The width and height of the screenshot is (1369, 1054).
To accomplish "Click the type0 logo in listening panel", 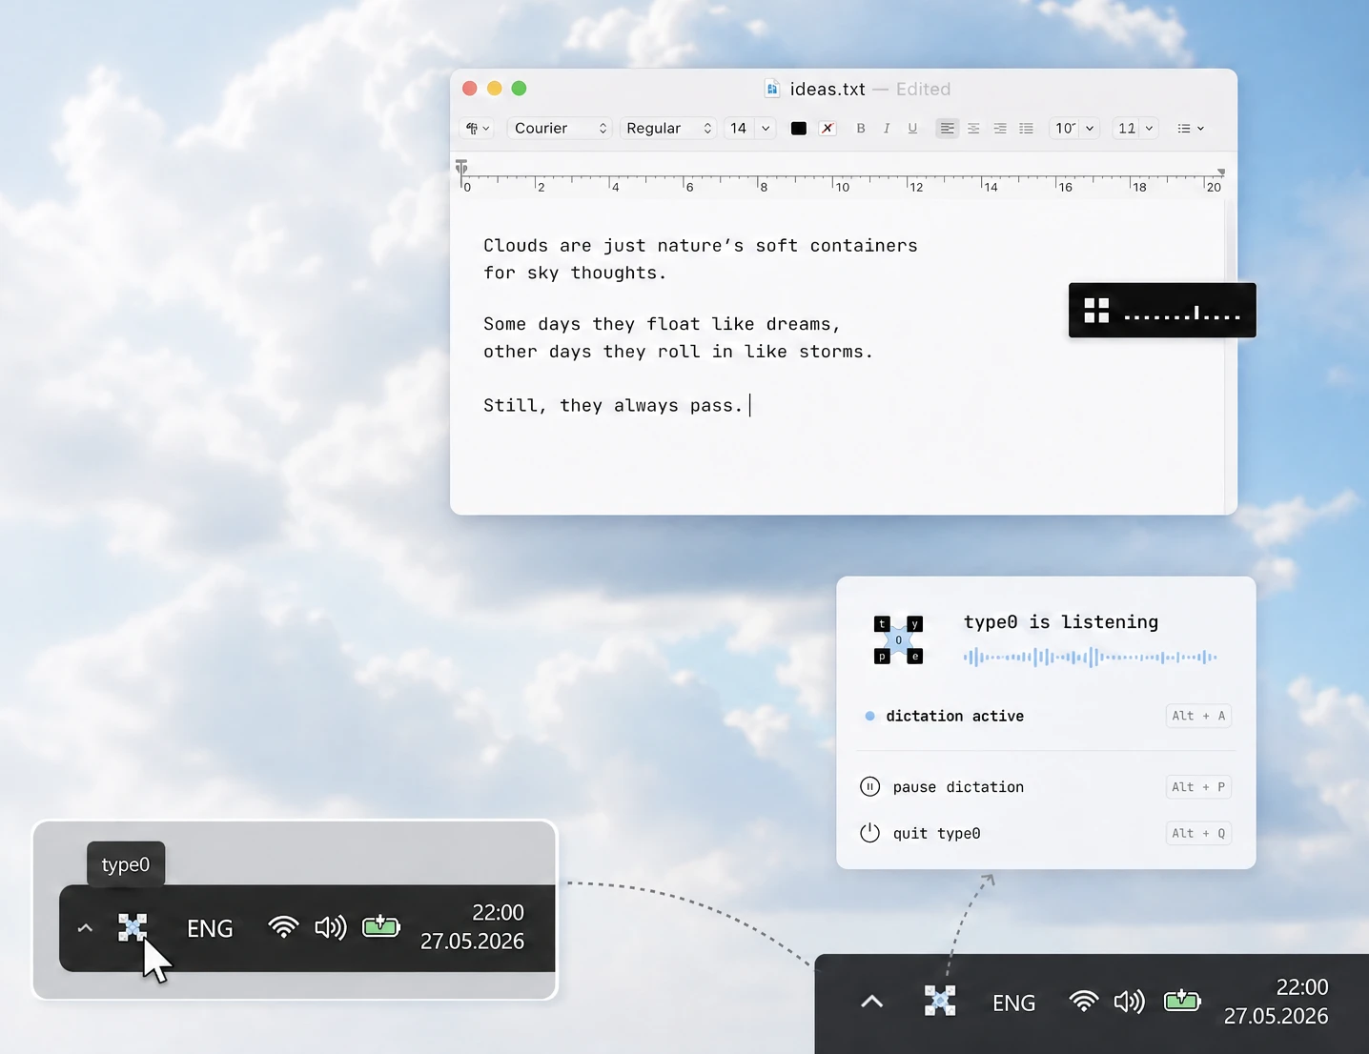I will coord(898,639).
